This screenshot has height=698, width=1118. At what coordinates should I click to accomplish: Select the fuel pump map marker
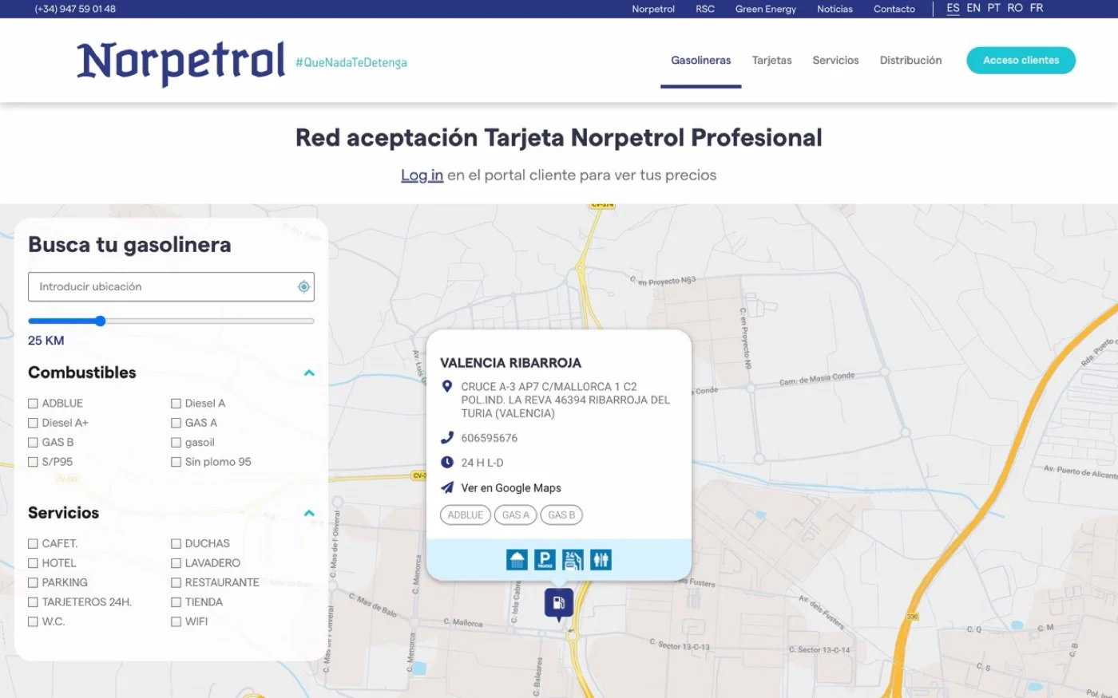coord(559,604)
